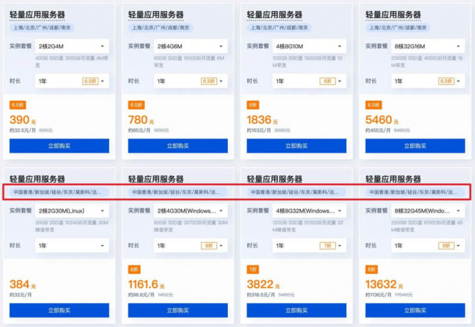
Task: Buy the 1161.6元 server plan
Action: [178, 310]
